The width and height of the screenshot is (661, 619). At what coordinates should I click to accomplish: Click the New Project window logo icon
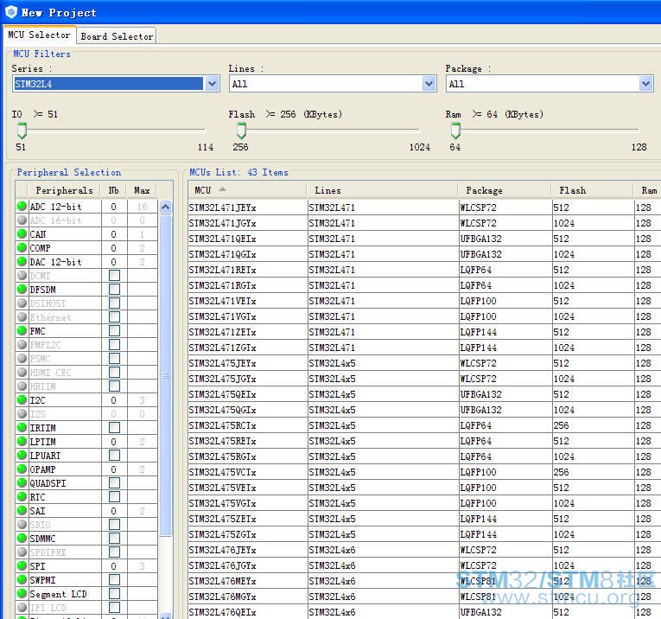click(11, 12)
